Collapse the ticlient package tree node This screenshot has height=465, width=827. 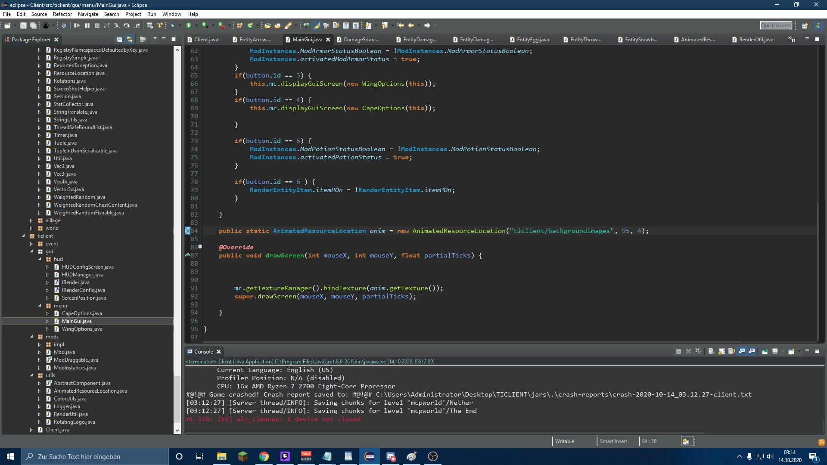tap(23, 236)
